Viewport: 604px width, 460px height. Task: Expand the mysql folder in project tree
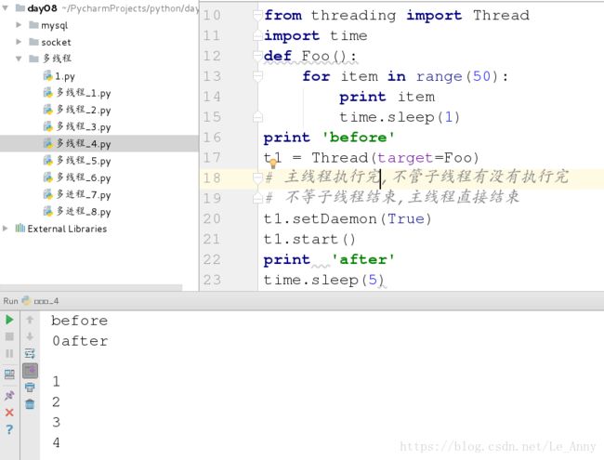click(x=20, y=25)
